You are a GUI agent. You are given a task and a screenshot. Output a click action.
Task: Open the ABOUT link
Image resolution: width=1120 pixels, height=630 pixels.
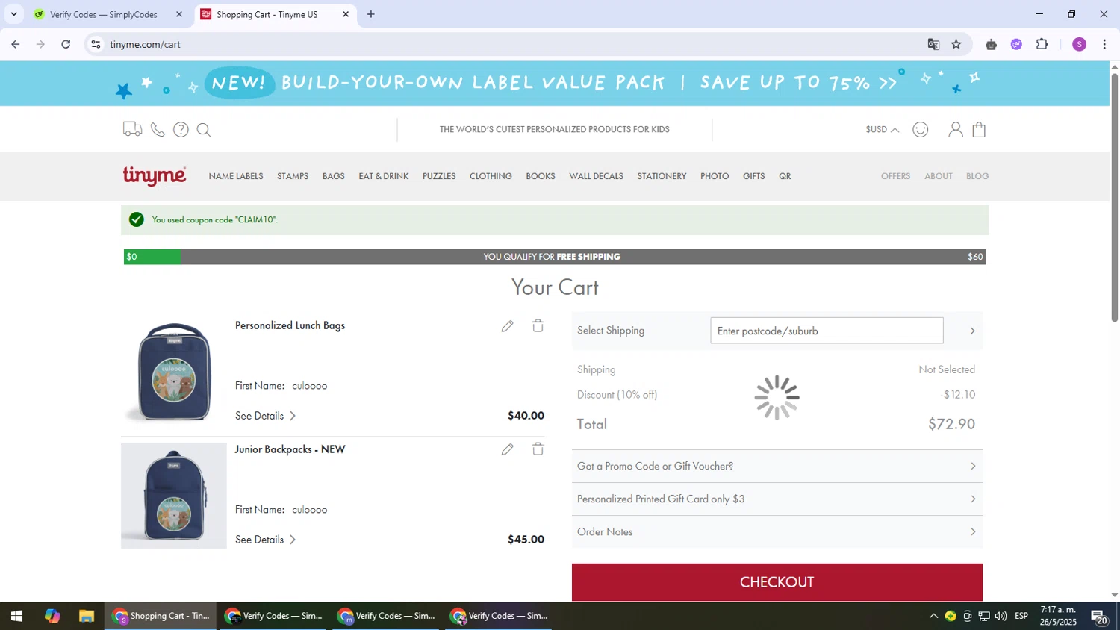[939, 176]
